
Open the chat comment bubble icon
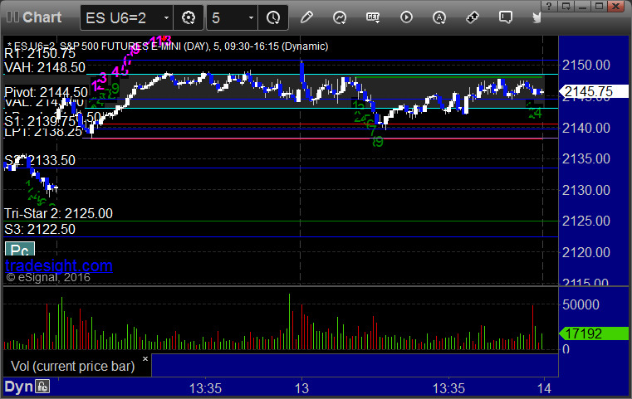tap(506, 17)
